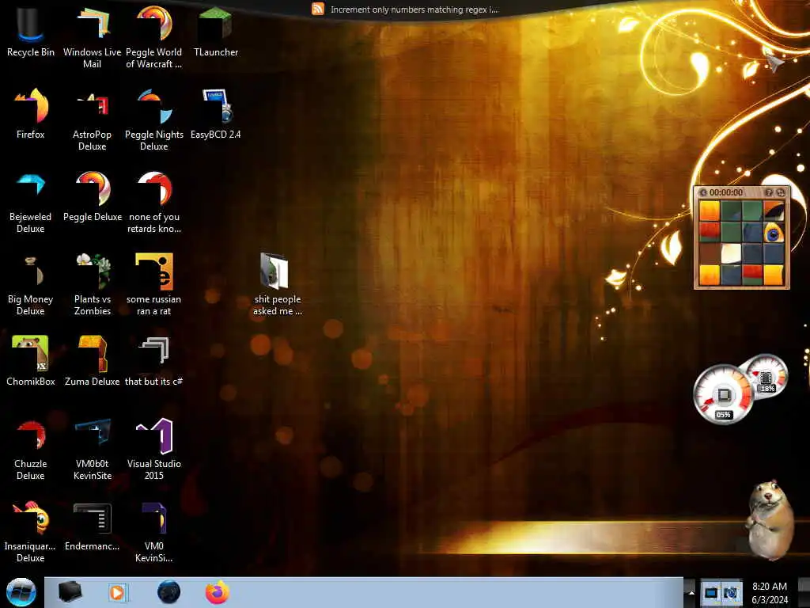Open 'Increment only numbers matching regex' headline

[414, 9]
